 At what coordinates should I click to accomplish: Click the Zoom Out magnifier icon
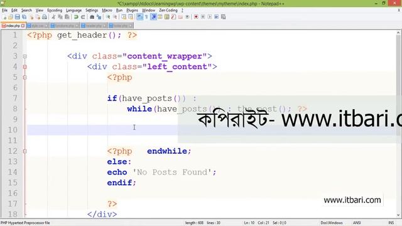tap(114, 17)
